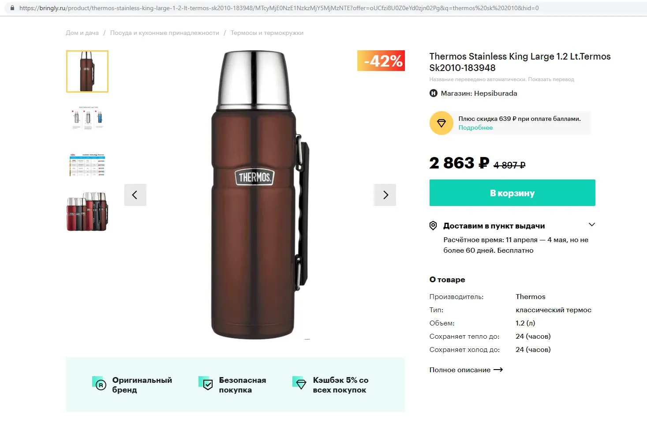Screen dimensions: 647x430
Task: Click the pickup point location pin icon
Action: (433, 226)
